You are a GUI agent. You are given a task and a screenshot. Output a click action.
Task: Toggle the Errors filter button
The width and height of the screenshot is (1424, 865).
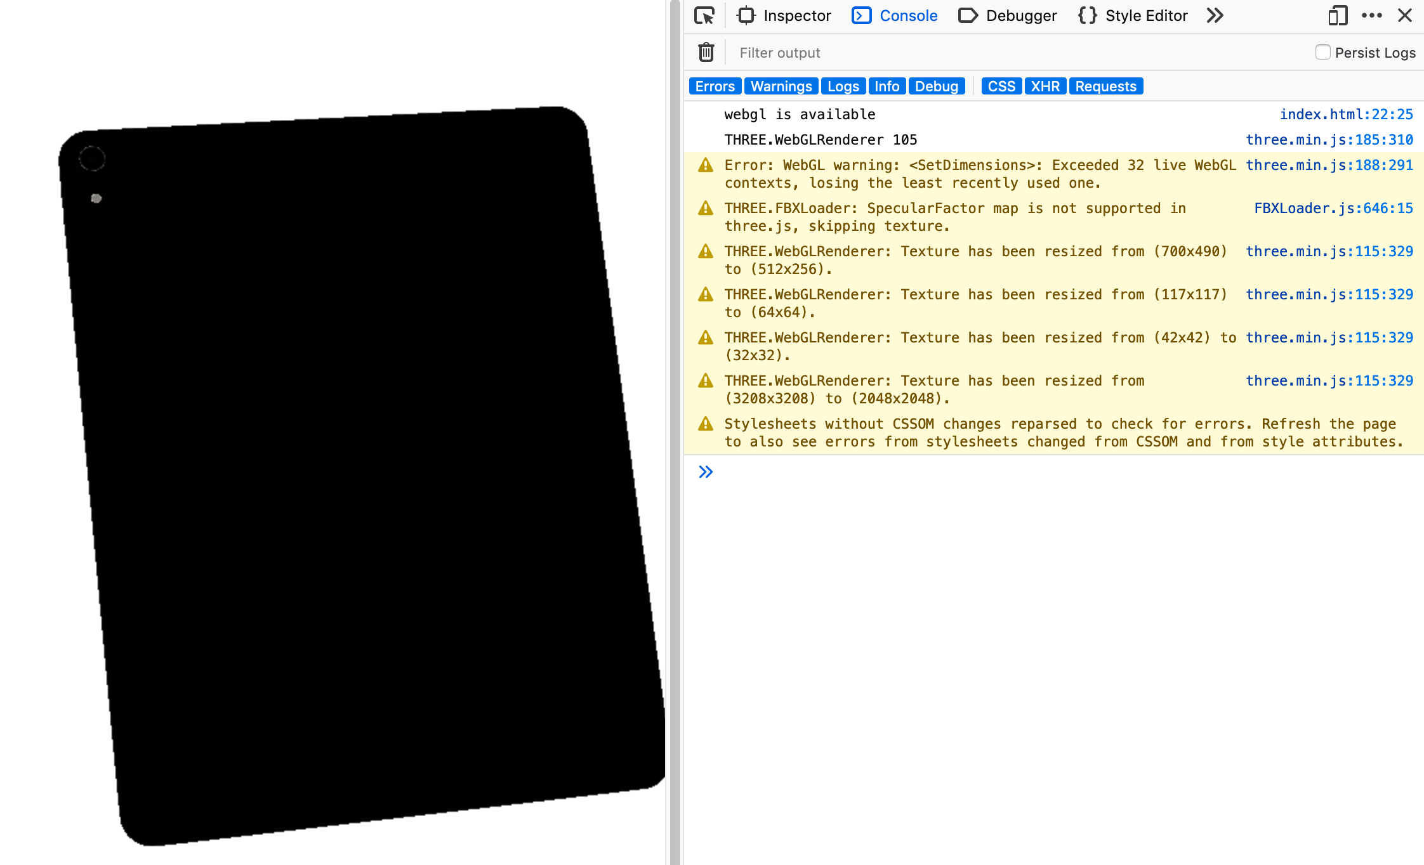715,86
